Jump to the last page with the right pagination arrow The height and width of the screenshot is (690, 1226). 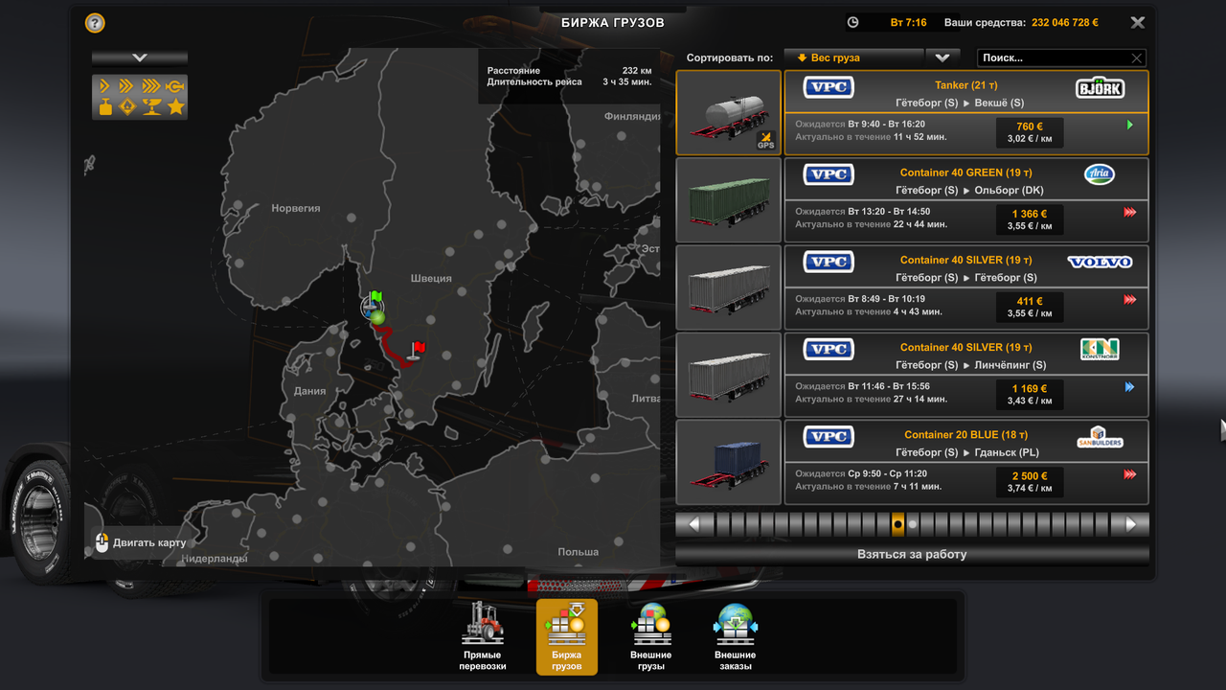pyautogui.click(x=1131, y=523)
